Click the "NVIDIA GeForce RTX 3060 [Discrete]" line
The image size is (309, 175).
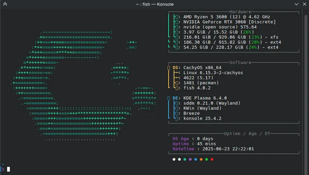pyautogui.click(x=229, y=22)
